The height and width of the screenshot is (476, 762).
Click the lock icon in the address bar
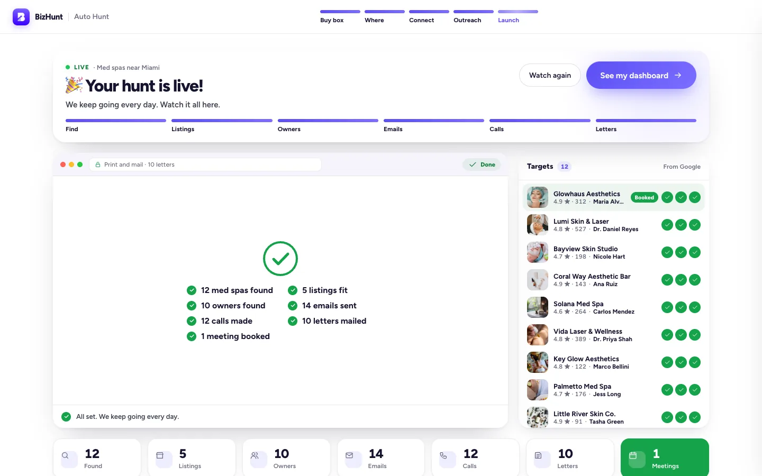98,164
